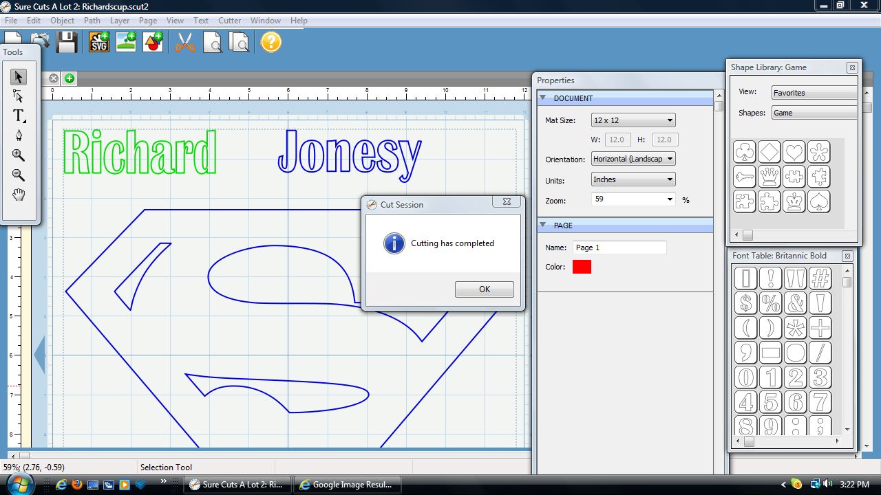The height and width of the screenshot is (495, 881).
Task: Choose the node edit tool
Action: (x=19, y=96)
